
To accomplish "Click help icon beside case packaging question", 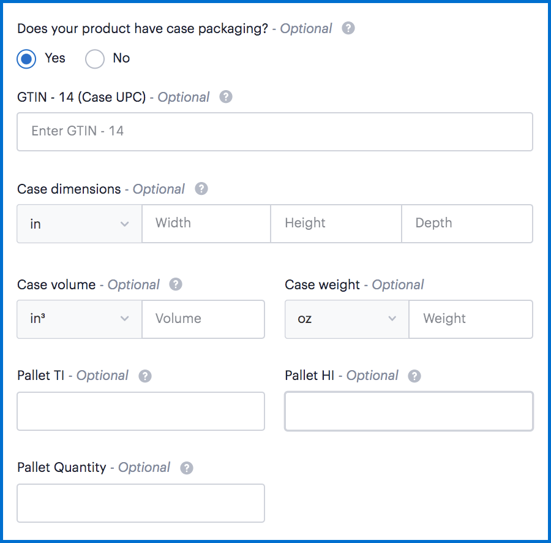I will coord(348,28).
